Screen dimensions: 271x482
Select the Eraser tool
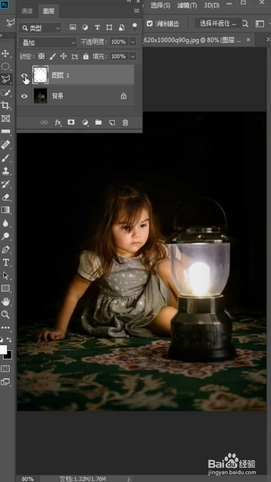[x=5, y=197]
